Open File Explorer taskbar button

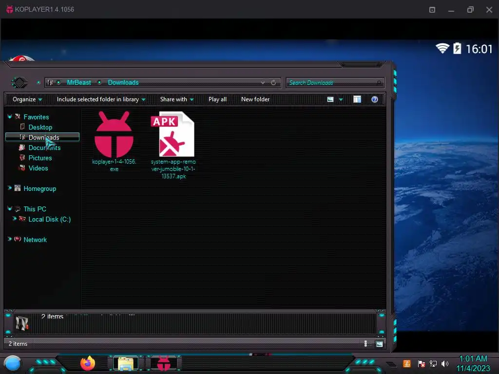coord(126,363)
